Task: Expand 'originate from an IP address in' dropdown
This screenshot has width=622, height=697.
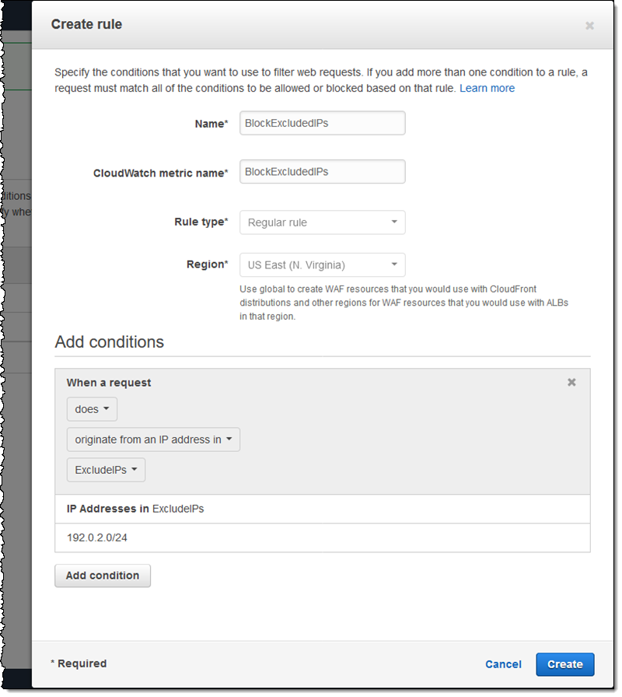Action: click(x=153, y=440)
